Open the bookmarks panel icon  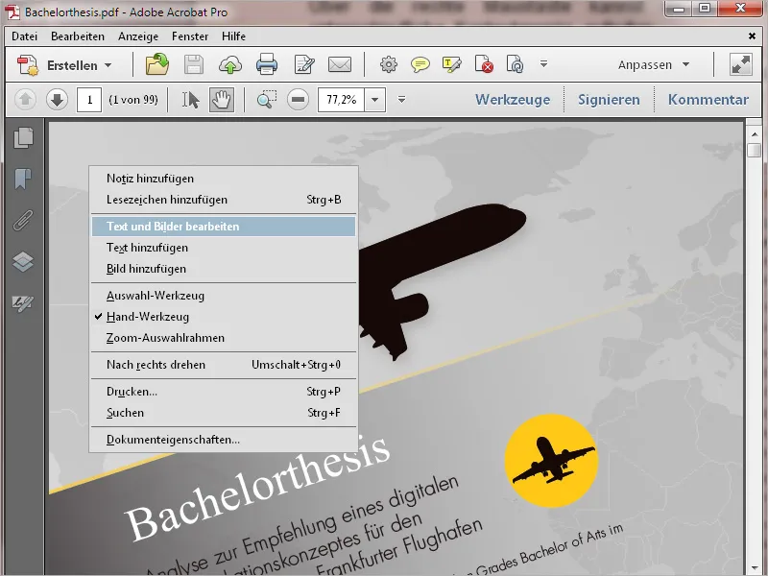pos(23,179)
